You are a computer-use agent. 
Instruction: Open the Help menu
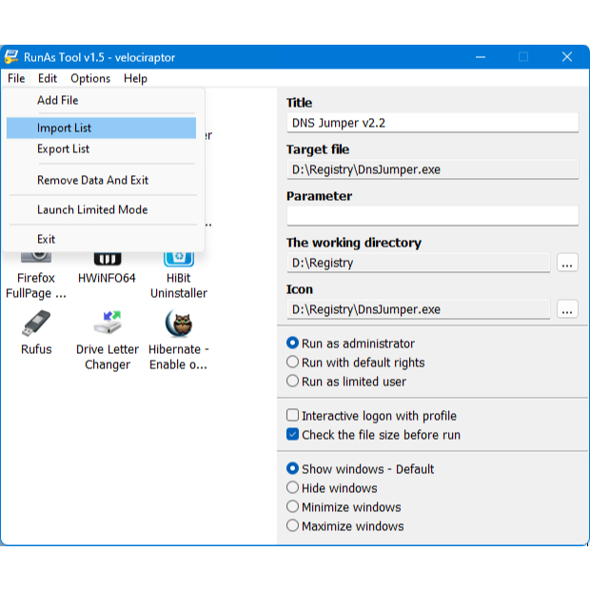click(135, 78)
